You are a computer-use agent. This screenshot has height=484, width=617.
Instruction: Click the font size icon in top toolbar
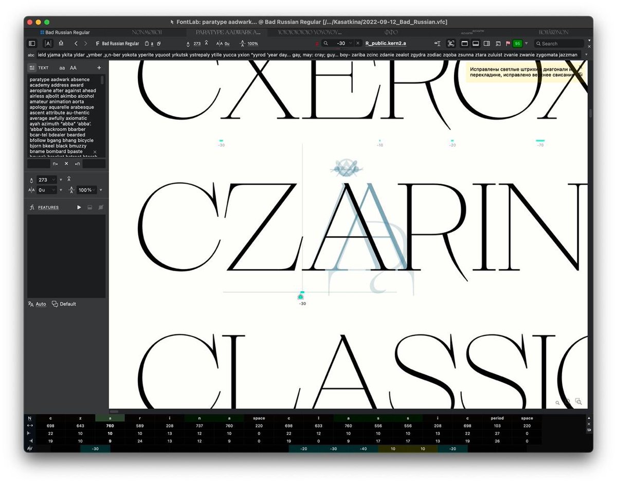pos(188,44)
